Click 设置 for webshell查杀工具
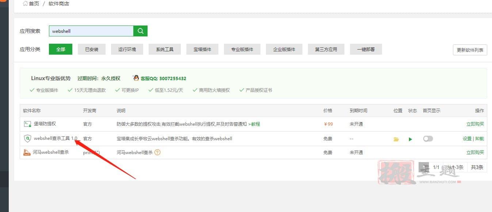This screenshot has width=492, height=212. (467, 138)
